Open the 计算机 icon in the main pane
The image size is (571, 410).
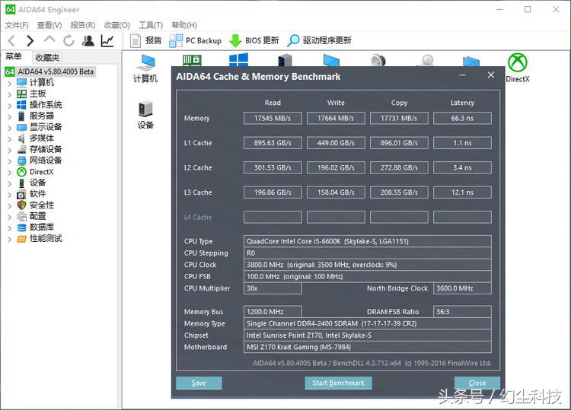pyautogui.click(x=145, y=68)
